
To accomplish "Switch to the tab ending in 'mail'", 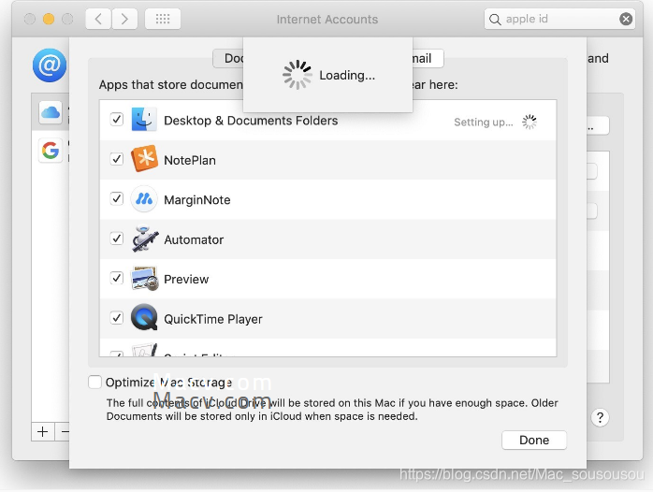I will (x=428, y=58).
